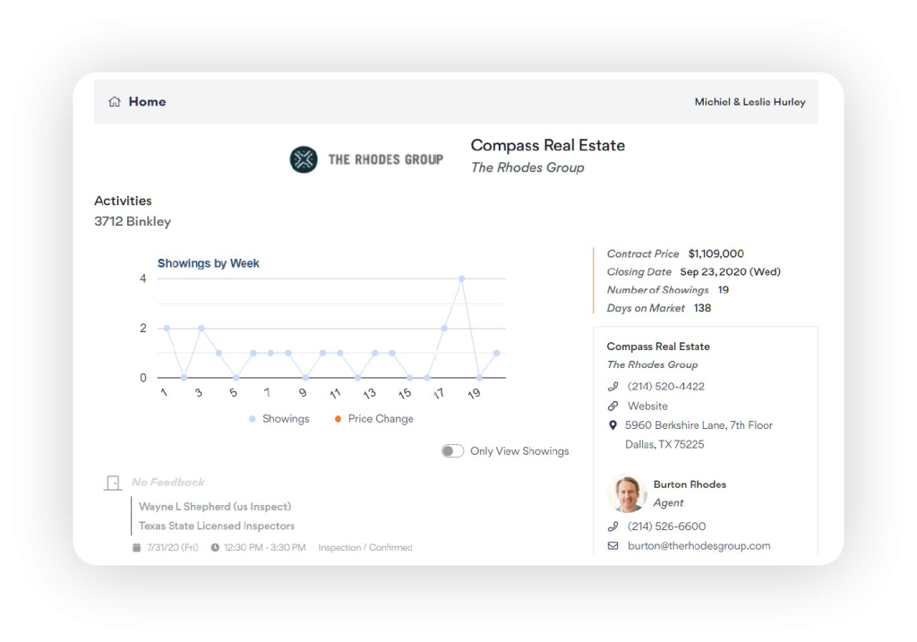Click Burton Rhodes agent photo
This screenshot has height=642, width=917.
[627, 493]
